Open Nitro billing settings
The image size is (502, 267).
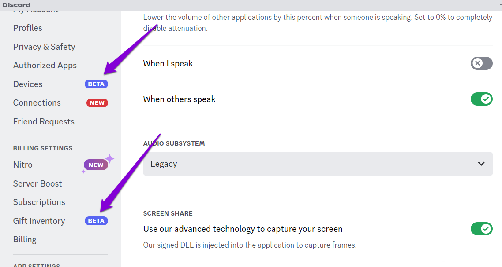click(23, 165)
